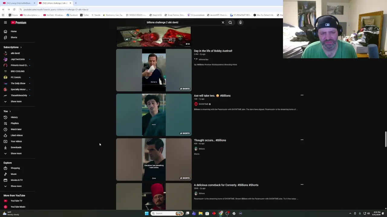Open Shorts in the sidebar

[14, 37]
